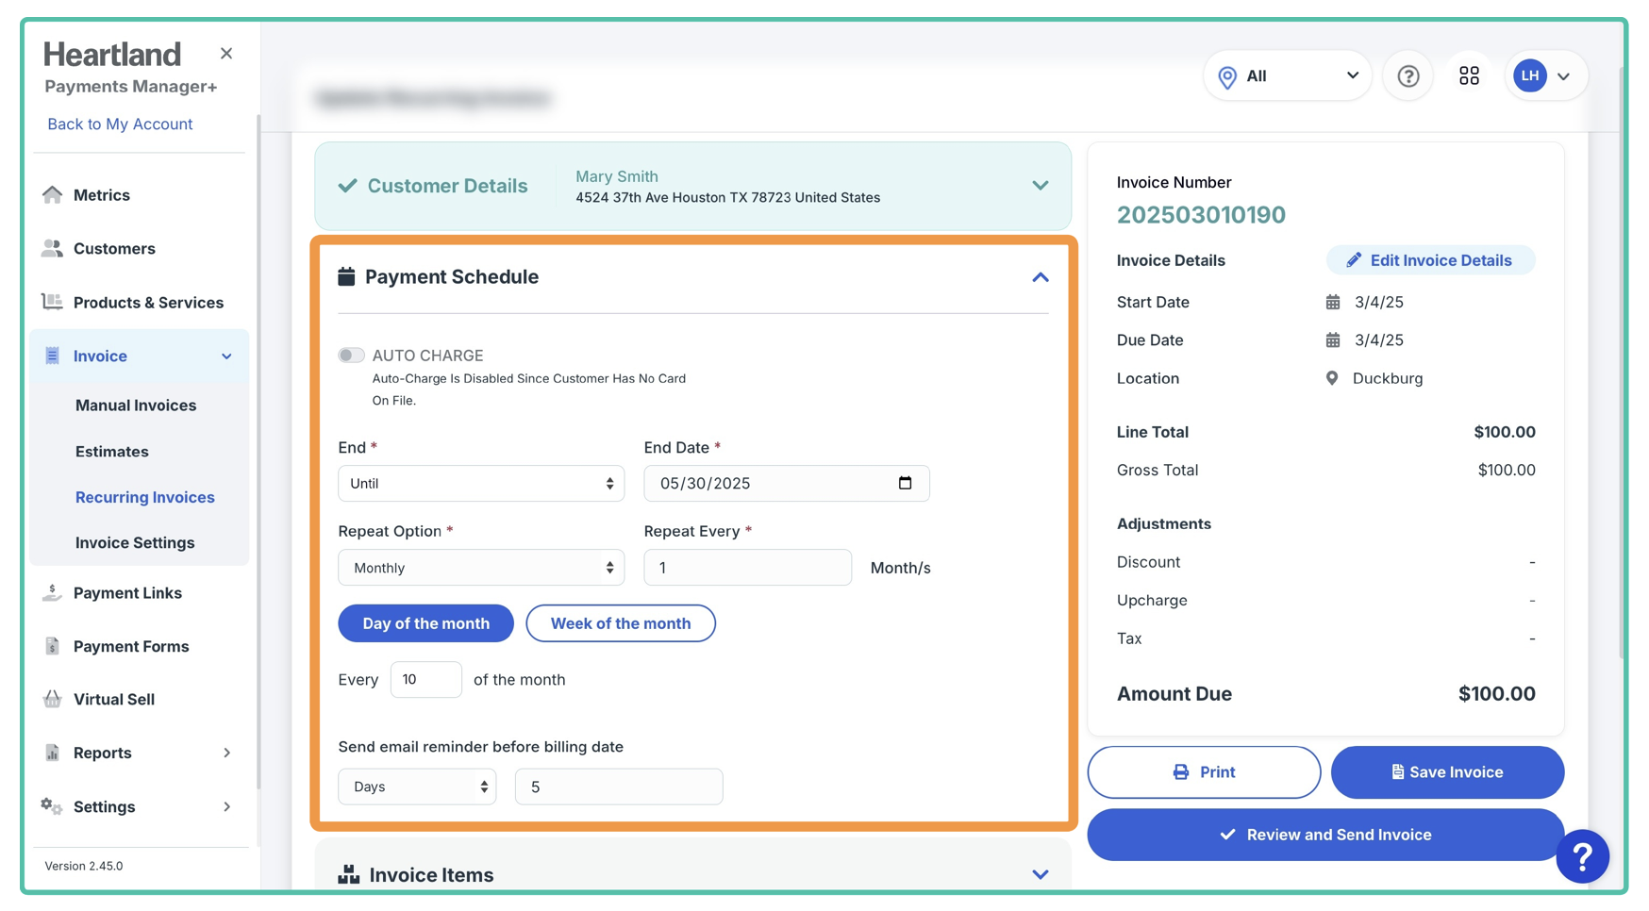Click the help question mark icon in header

pyautogui.click(x=1407, y=76)
